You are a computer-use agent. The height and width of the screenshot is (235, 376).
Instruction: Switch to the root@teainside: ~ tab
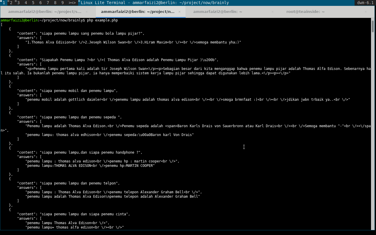(x=305, y=12)
